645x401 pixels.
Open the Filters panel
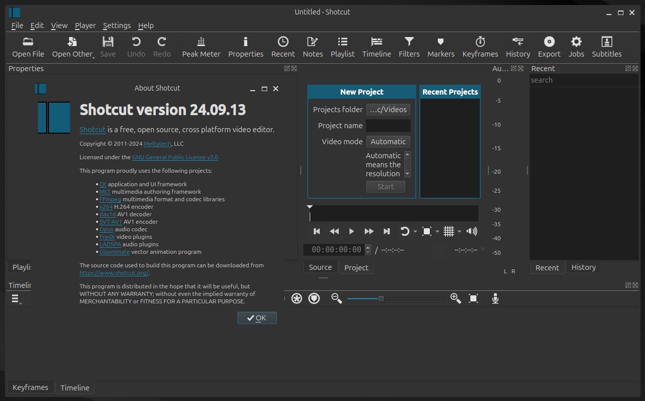409,47
